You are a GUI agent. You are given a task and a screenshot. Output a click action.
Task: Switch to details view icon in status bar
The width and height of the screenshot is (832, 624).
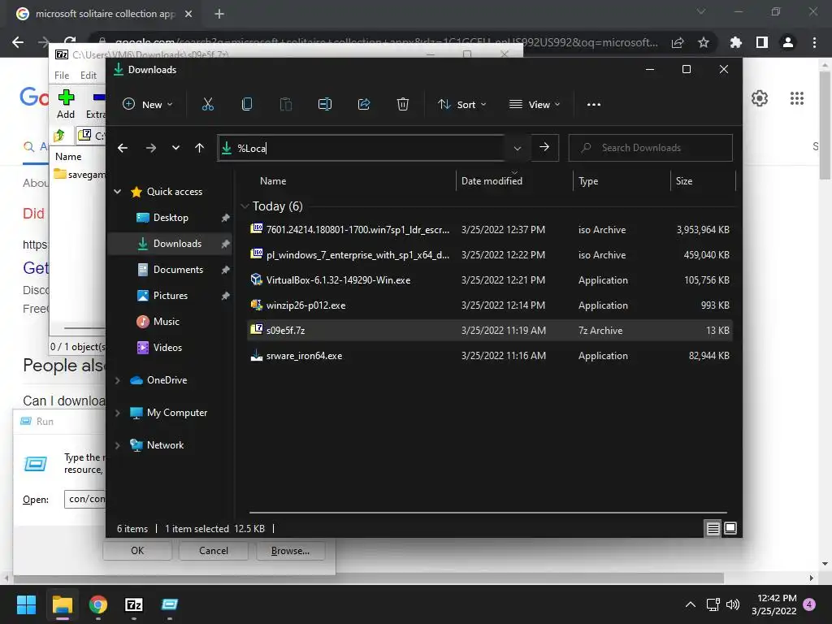[713, 528]
